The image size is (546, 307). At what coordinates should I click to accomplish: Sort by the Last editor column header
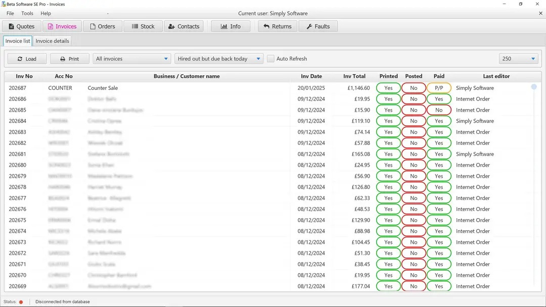496,76
